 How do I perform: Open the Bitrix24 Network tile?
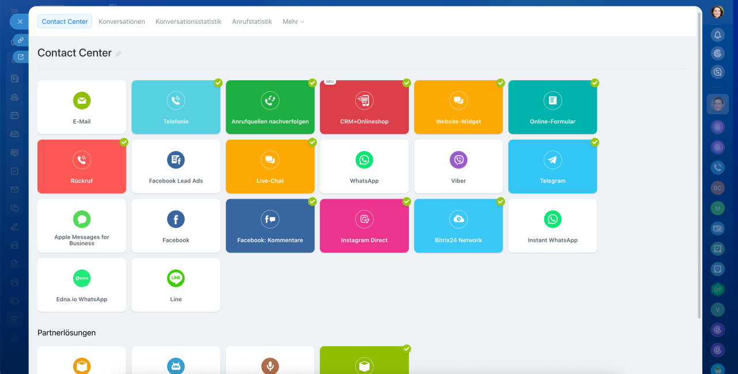[458, 226]
